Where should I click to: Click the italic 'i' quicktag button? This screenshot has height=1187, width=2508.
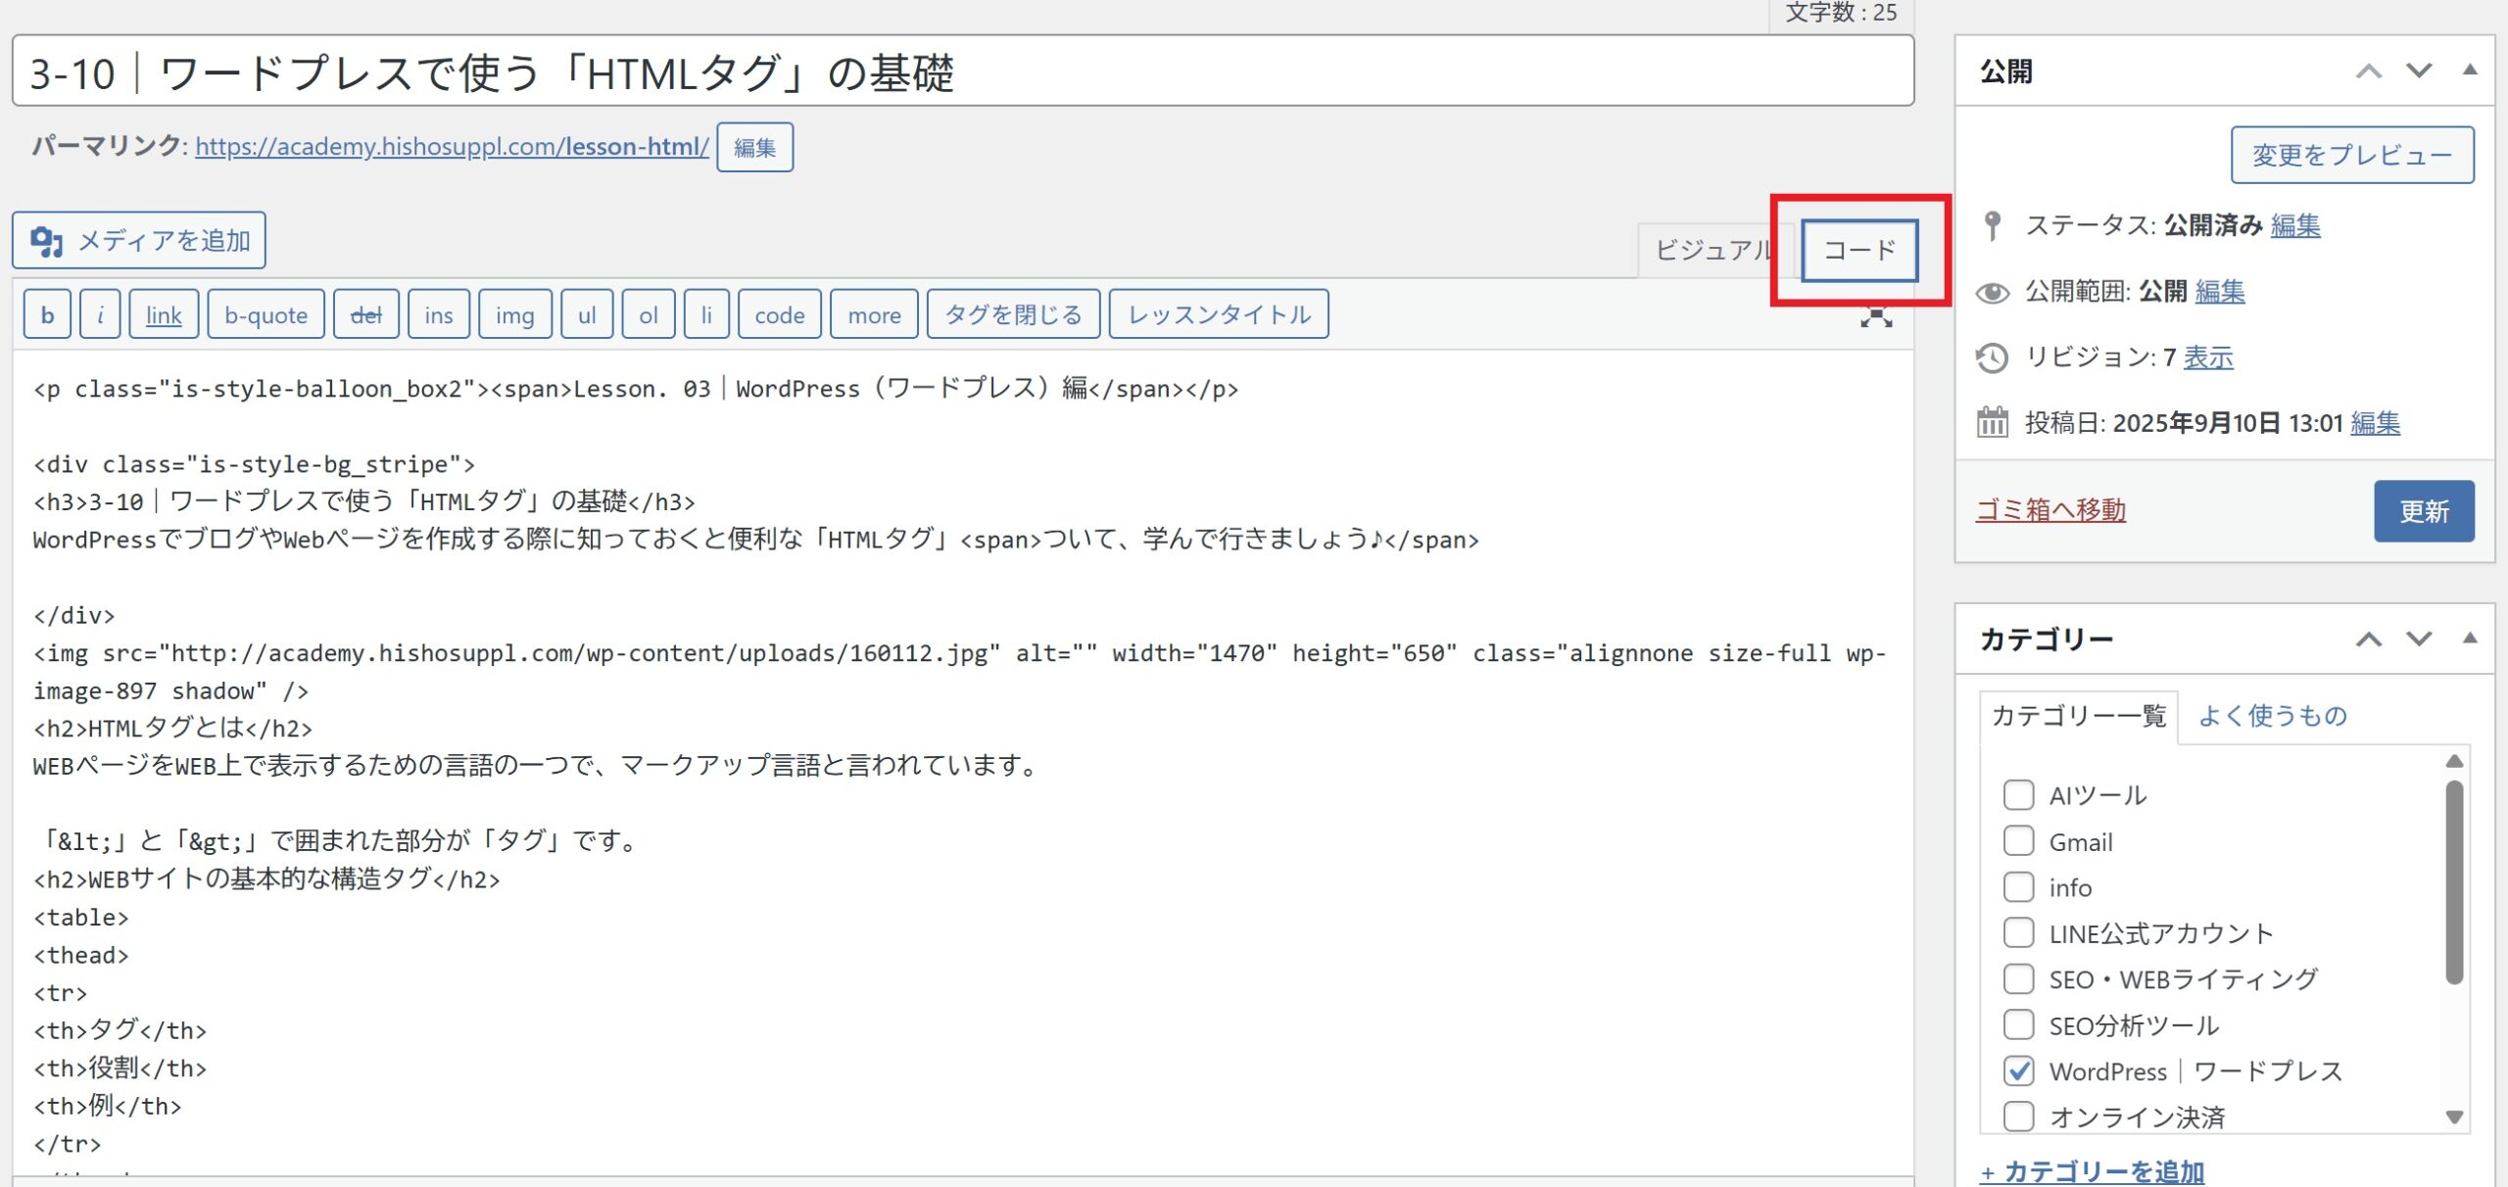tap(100, 314)
